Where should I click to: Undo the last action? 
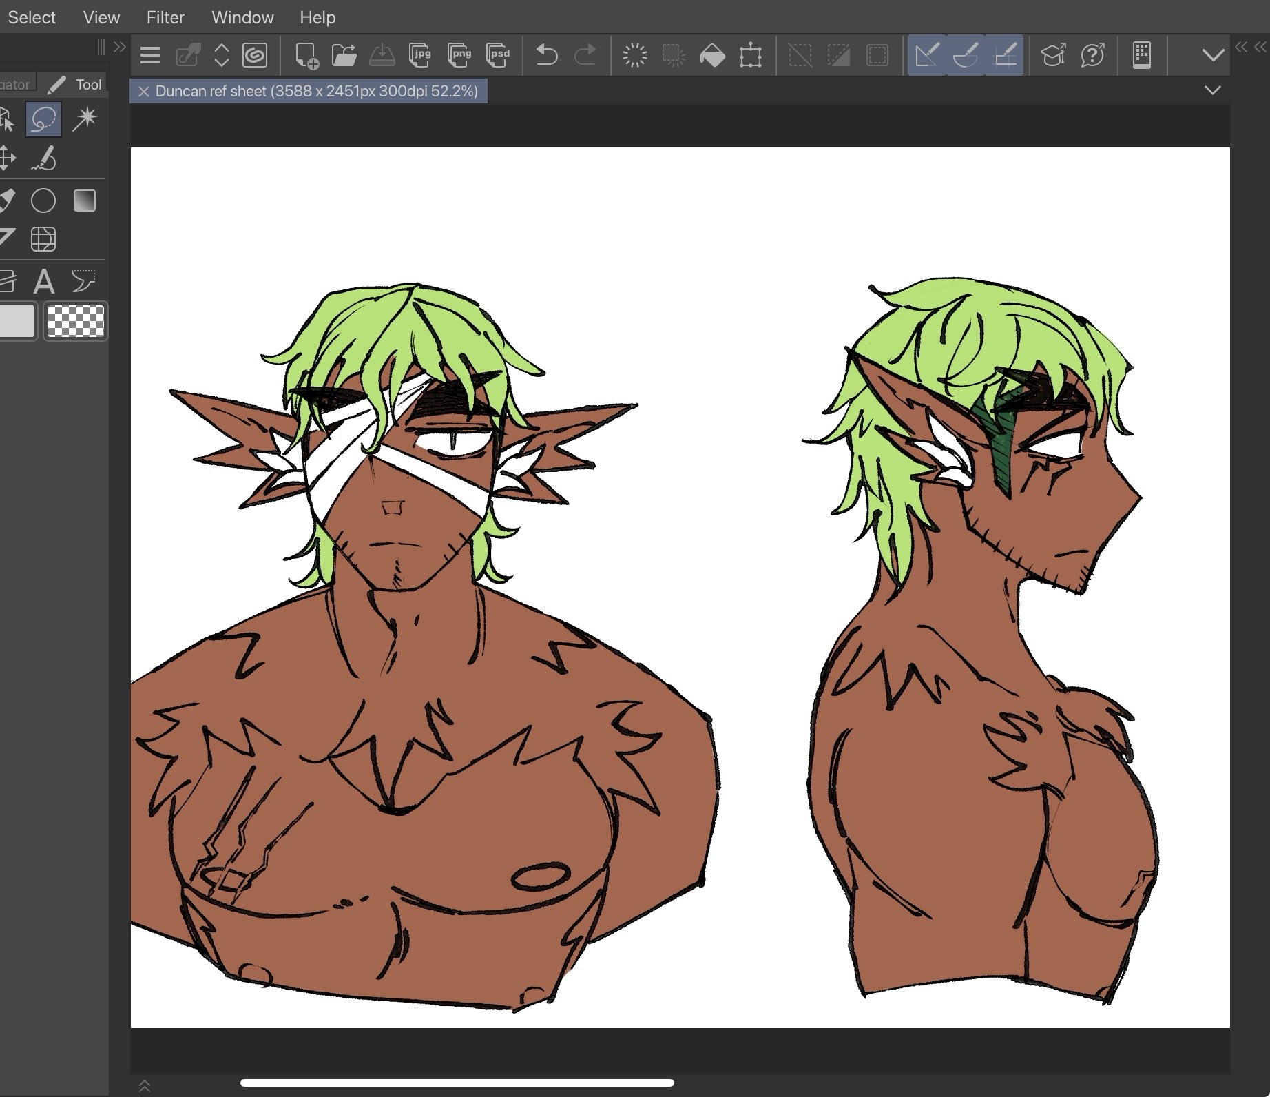pos(547,55)
